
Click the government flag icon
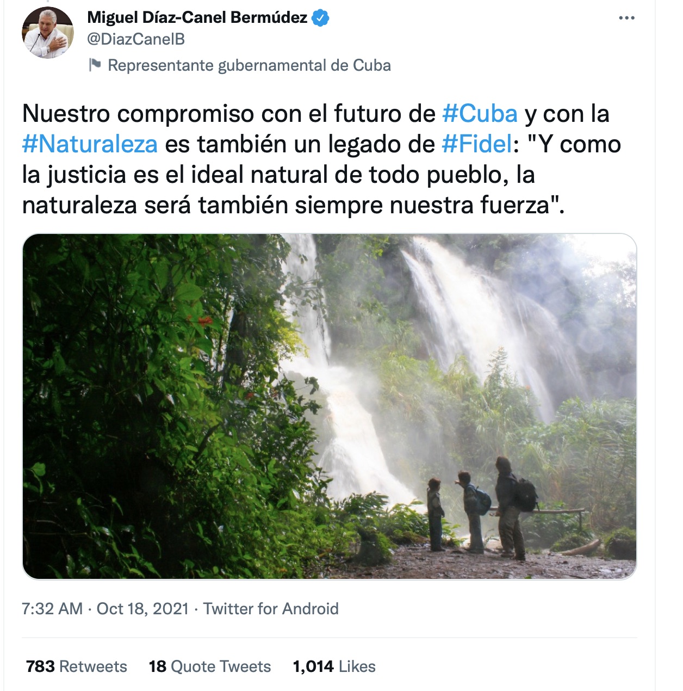click(x=95, y=65)
